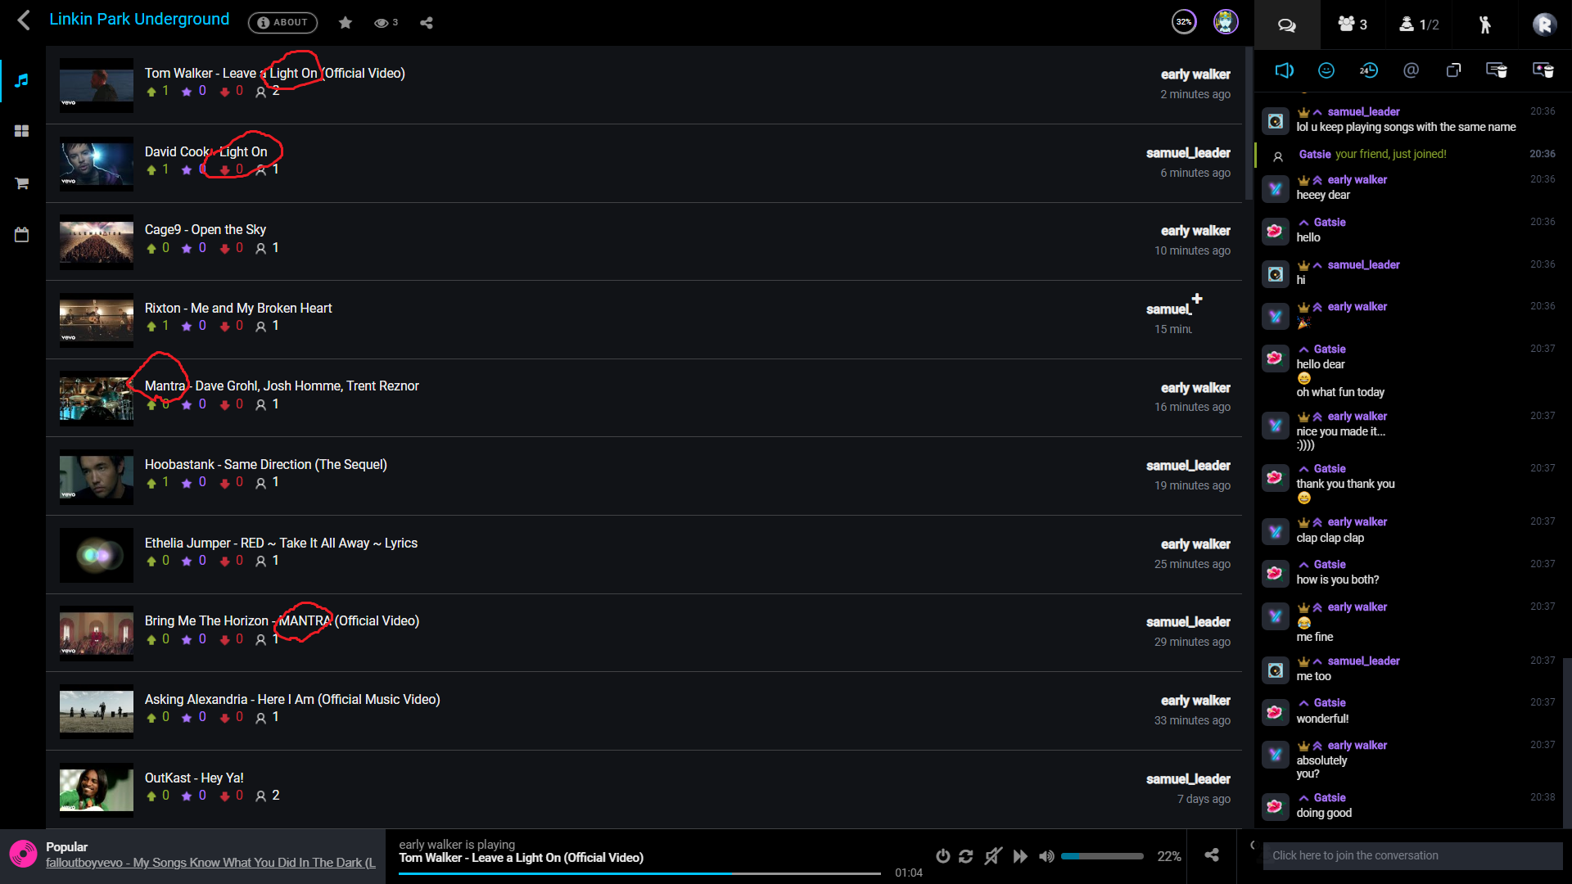This screenshot has width=1572, height=884.
Task: Click downvote arrow on Rixton row
Action: point(224,327)
